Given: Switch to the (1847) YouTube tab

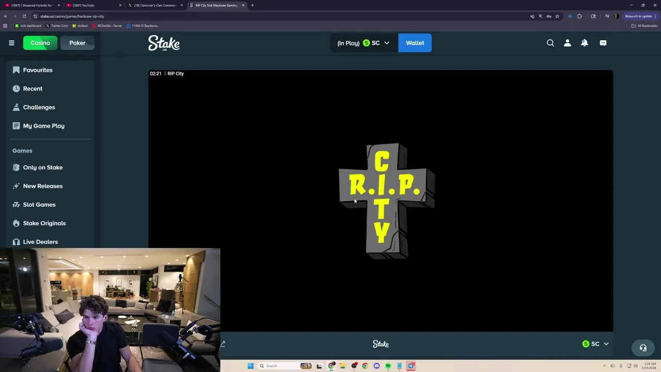Looking at the screenshot, I should tap(93, 5).
